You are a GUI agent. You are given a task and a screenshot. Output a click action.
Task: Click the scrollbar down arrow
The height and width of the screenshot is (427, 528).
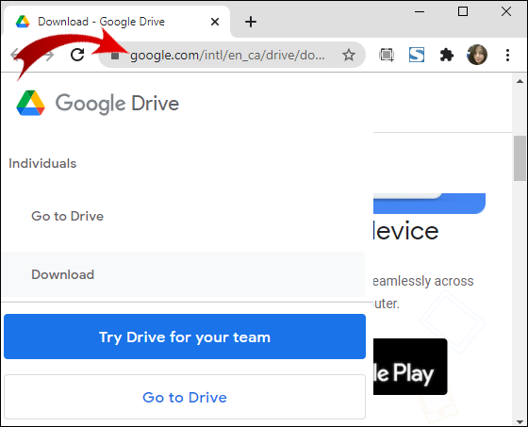pyautogui.click(x=520, y=421)
